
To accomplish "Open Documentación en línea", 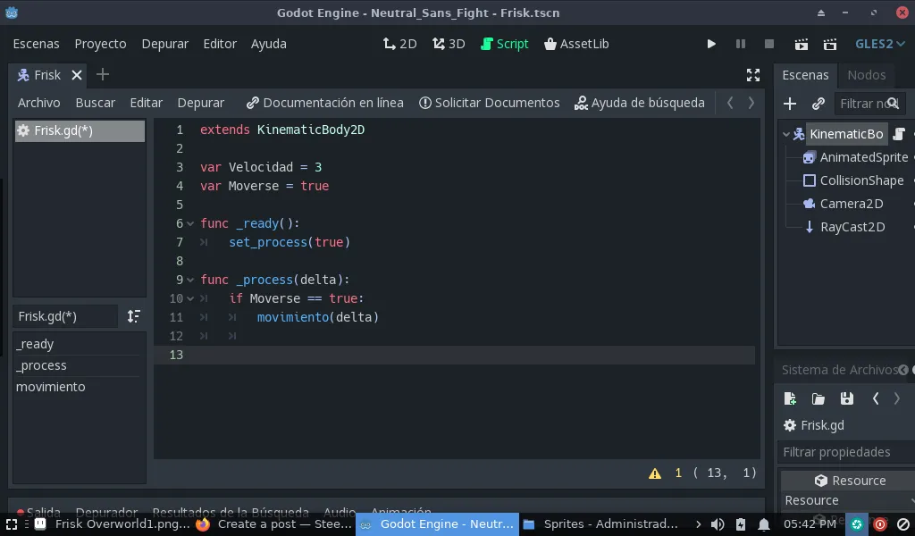I will 325,103.
